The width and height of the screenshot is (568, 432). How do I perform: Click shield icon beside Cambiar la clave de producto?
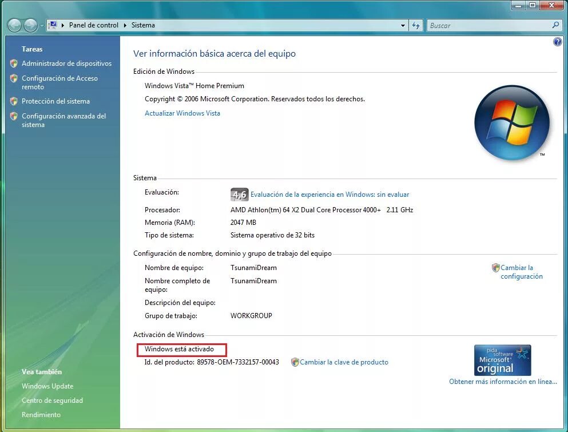click(295, 362)
